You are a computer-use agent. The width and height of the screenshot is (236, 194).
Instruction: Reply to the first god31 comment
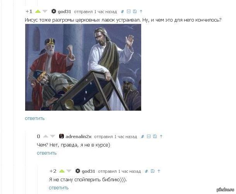click(x=35, y=118)
